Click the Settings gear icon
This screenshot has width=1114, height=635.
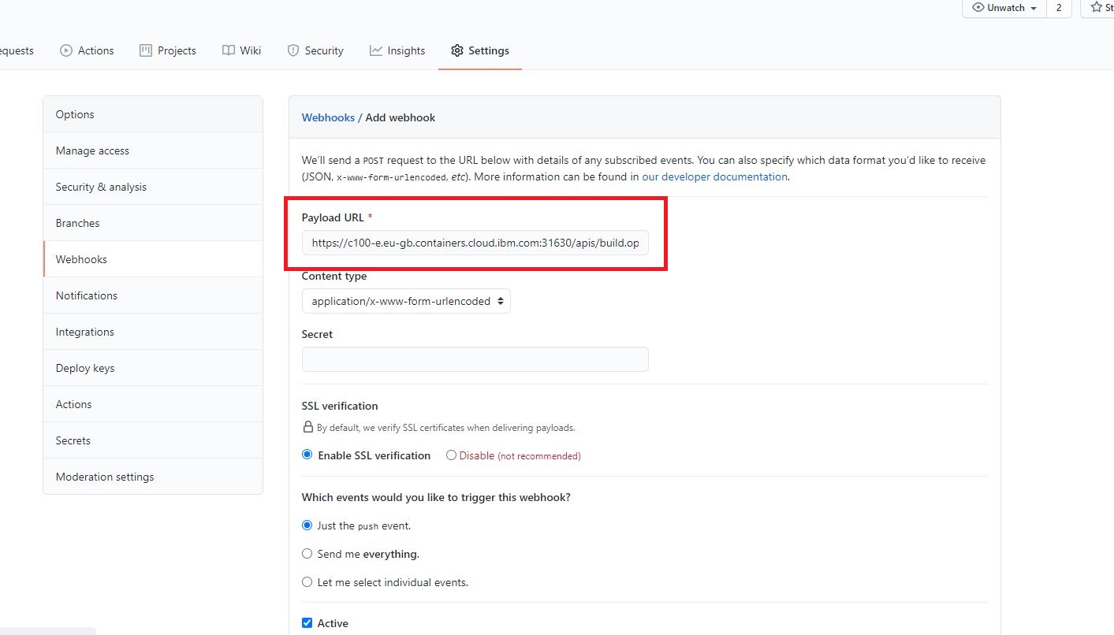coord(456,50)
